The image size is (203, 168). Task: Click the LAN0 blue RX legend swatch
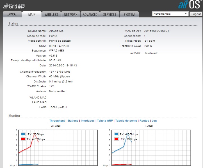[116, 134]
